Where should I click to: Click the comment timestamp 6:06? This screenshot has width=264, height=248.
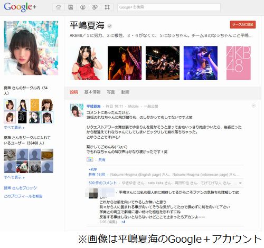tap(103, 222)
